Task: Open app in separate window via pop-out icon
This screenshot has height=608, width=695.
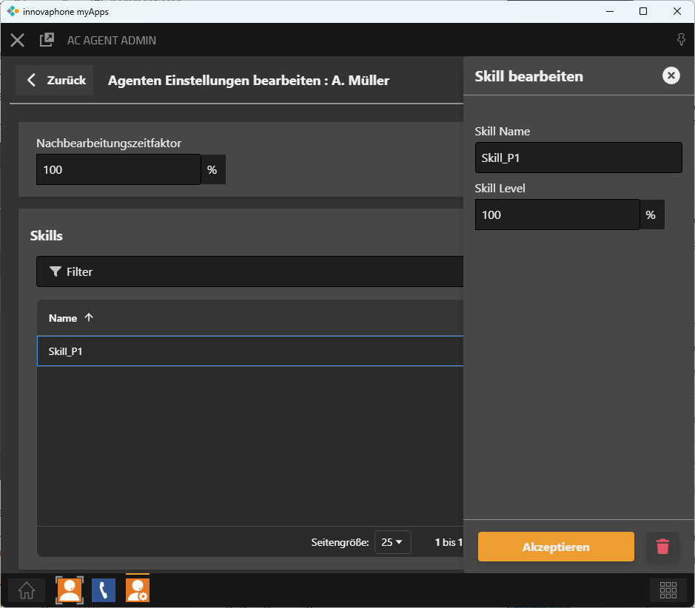Action: click(x=47, y=40)
